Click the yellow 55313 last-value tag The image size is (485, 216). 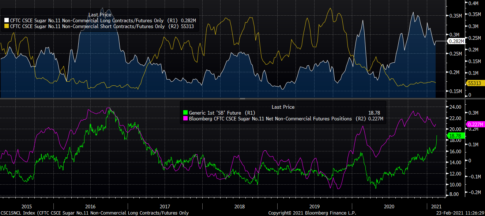pos(474,83)
